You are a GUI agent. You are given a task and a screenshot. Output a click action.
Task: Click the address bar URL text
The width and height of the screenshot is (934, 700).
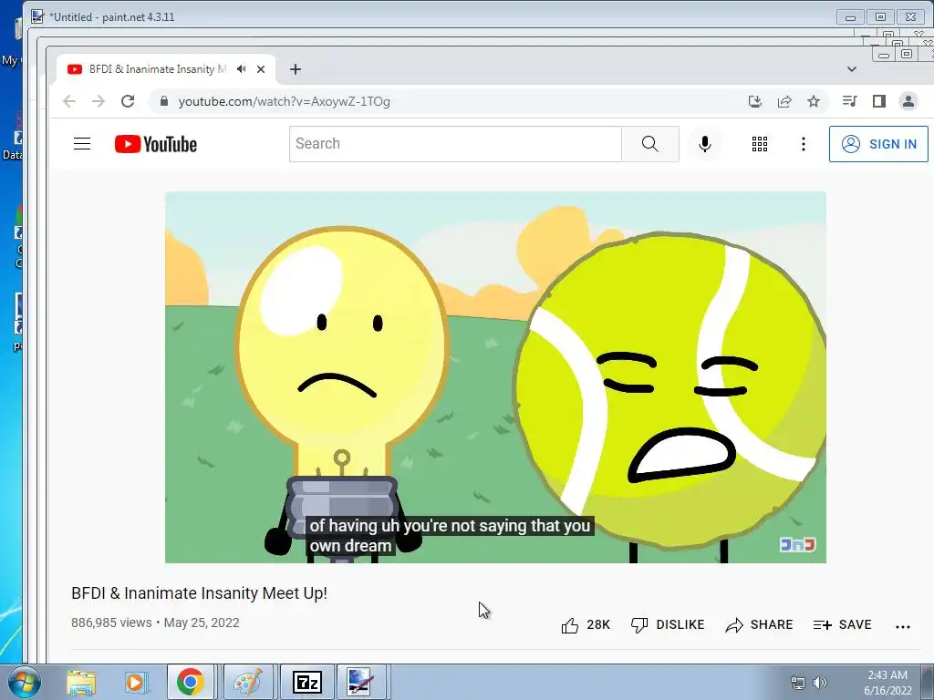coord(285,101)
